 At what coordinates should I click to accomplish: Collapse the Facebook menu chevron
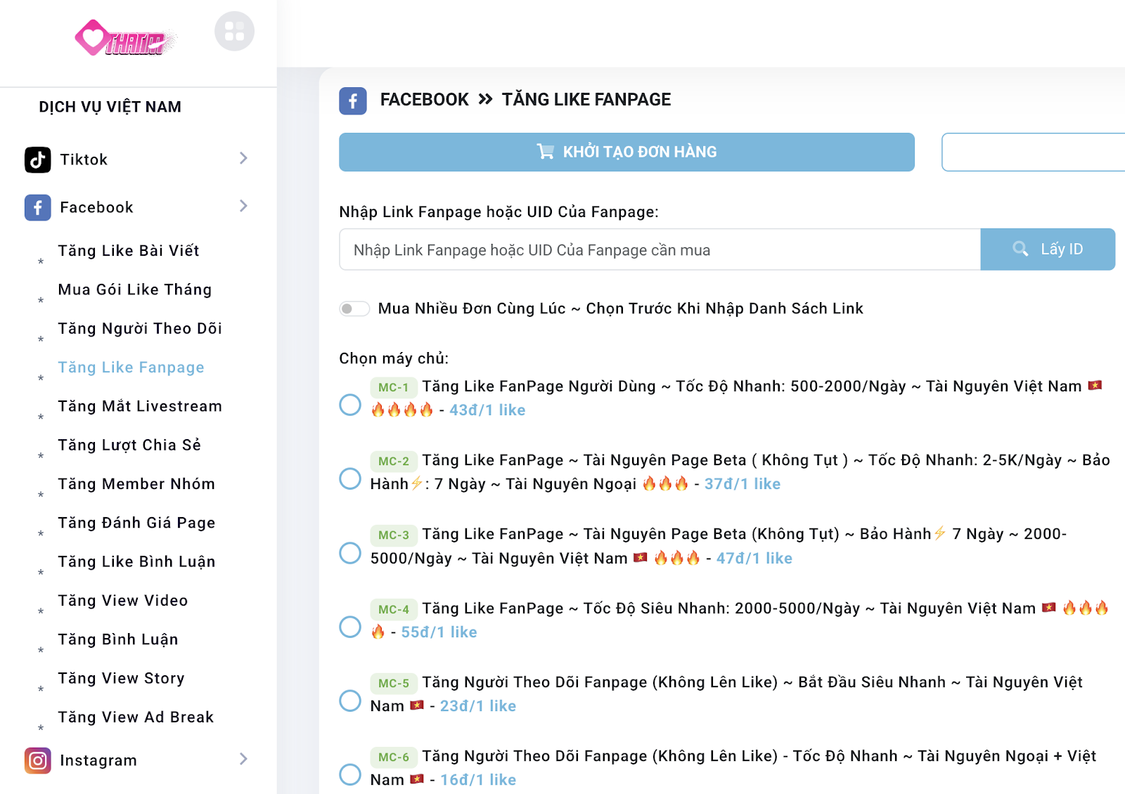click(243, 206)
